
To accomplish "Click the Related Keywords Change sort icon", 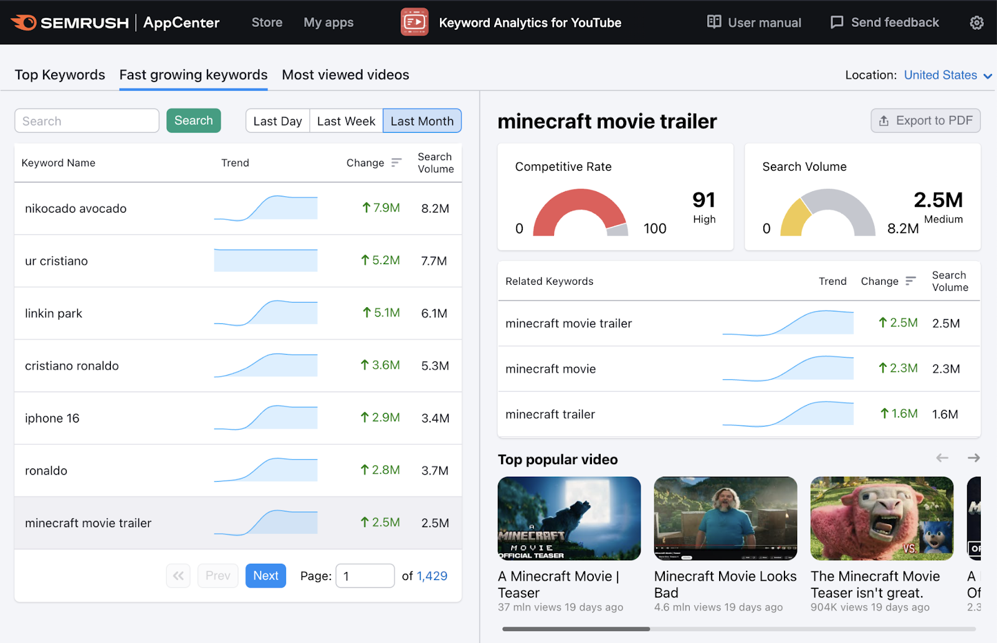I will 911,281.
